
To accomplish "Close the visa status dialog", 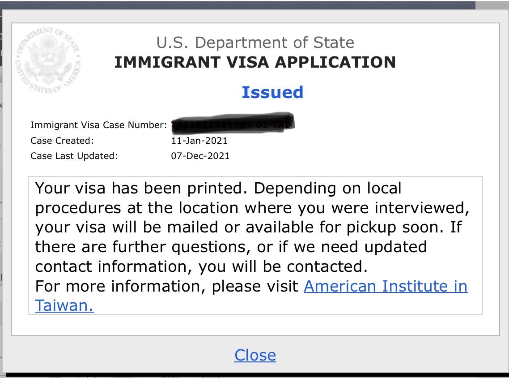I will click(x=255, y=355).
